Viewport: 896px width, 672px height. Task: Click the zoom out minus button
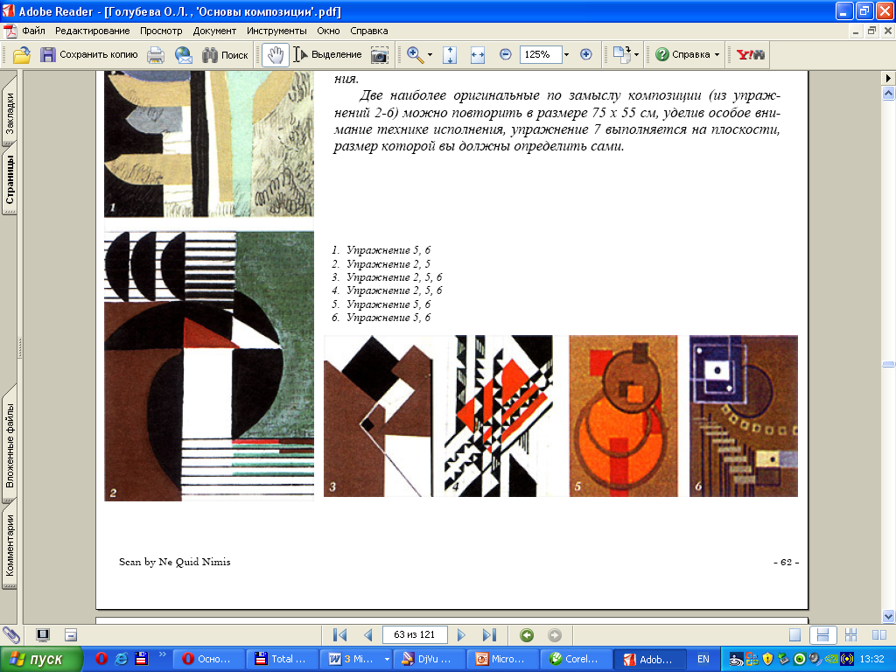(505, 54)
